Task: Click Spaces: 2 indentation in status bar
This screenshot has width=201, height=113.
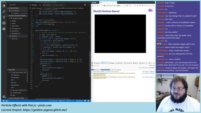Action: [62, 101]
